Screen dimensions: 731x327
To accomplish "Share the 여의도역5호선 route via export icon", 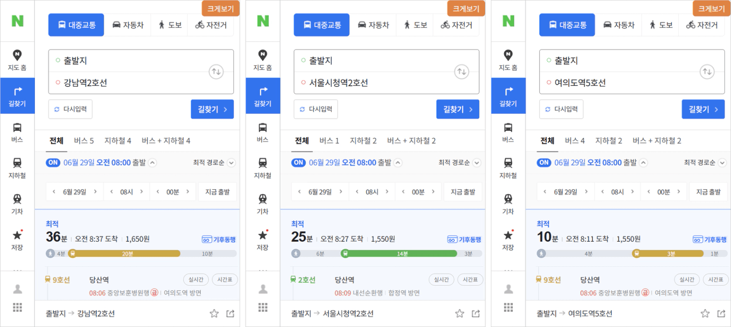I will pos(721,314).
